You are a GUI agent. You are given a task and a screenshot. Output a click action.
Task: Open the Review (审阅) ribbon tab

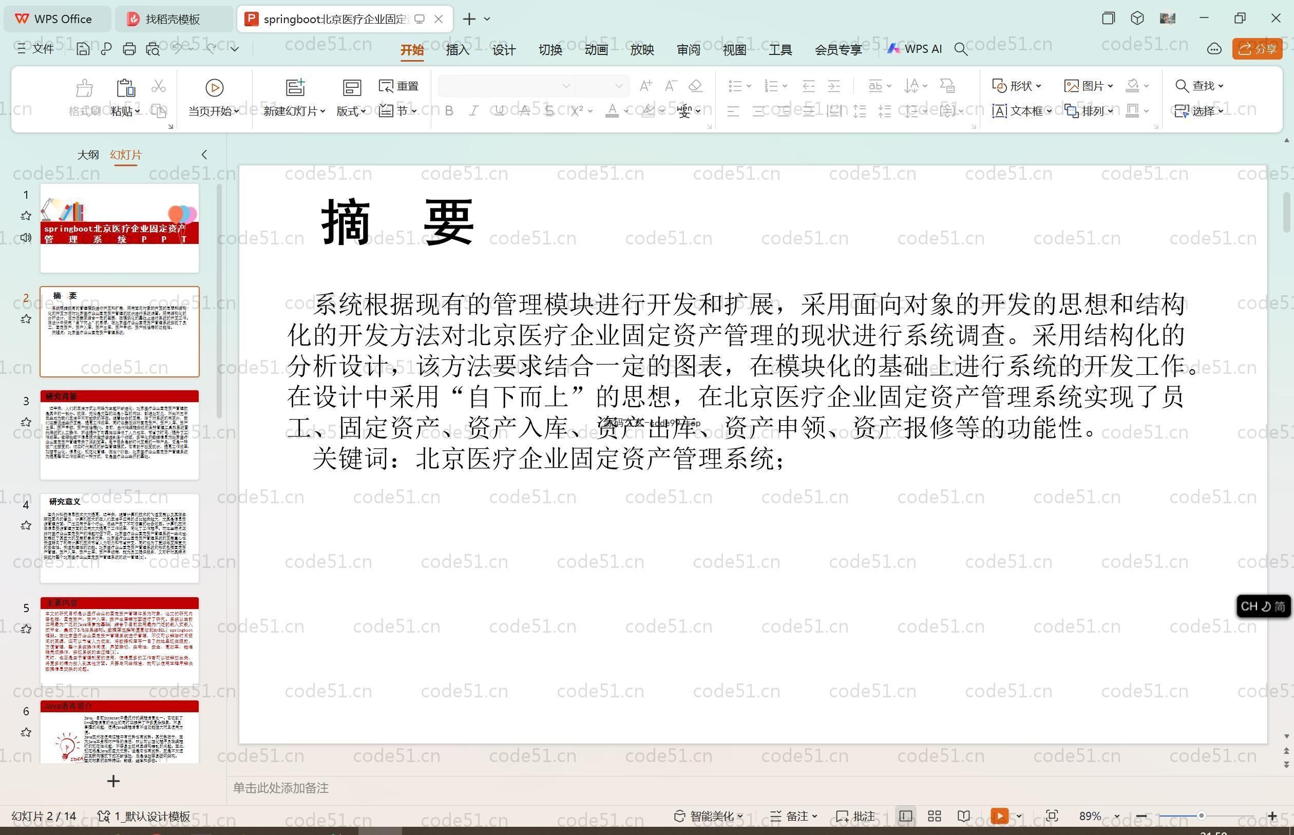[688, 50]
